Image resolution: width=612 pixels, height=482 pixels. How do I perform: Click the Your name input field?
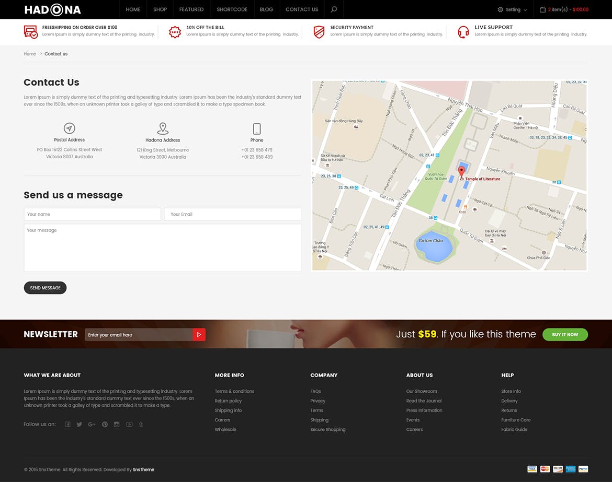[92, 214]
